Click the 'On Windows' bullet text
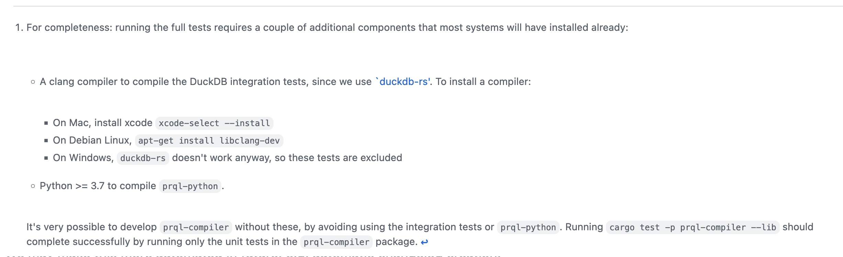The height and width of the screenshot is (257, 843). tap(83, 158)
